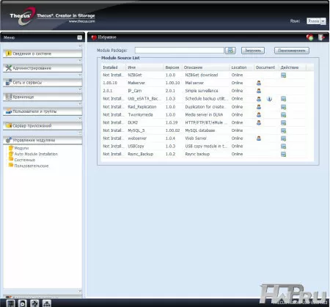
Task: Collapse the Меню panel with header button
Action: 80,37
